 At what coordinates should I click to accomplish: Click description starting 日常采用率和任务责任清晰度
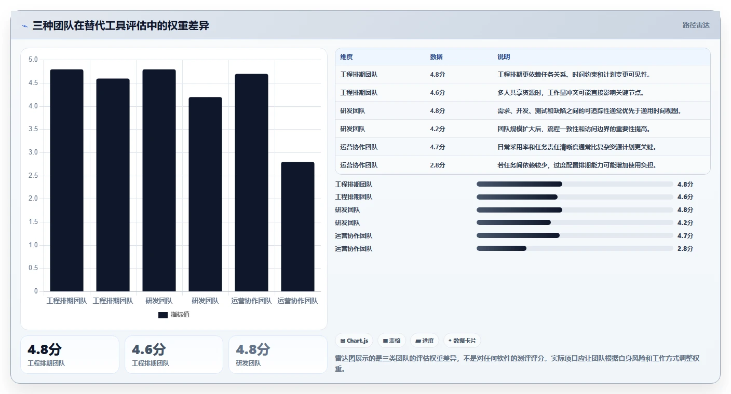click(x=577, y=147)
